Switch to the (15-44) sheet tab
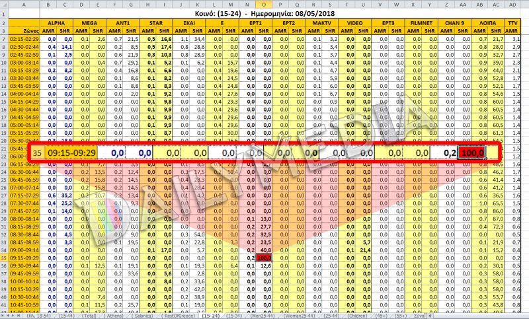Image resolution: width=529 pixels, height=319 pixels. 67,316
